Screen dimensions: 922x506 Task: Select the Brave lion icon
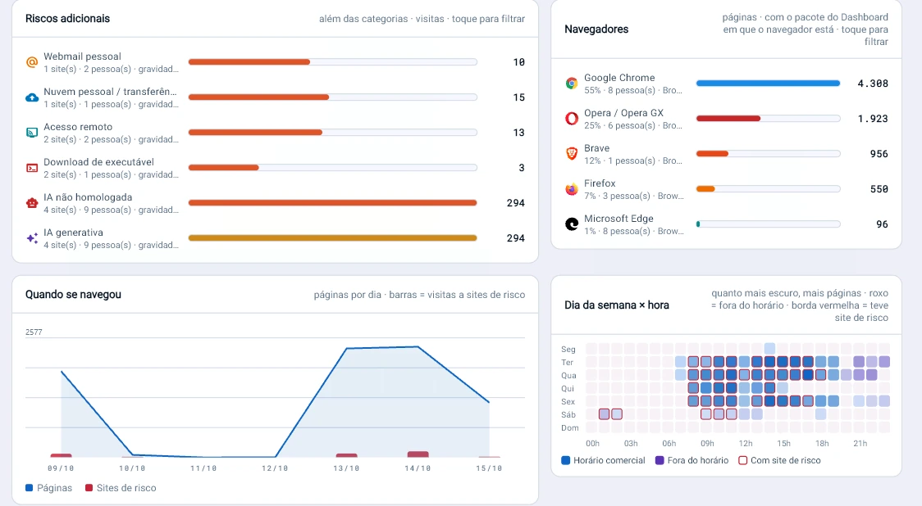(572, 154)
